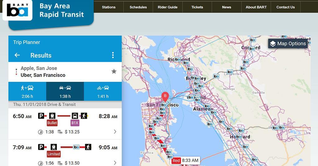Screen dimensions: 318x166
Task: Click BART station icon at Richmond
Action: [178, 59]
